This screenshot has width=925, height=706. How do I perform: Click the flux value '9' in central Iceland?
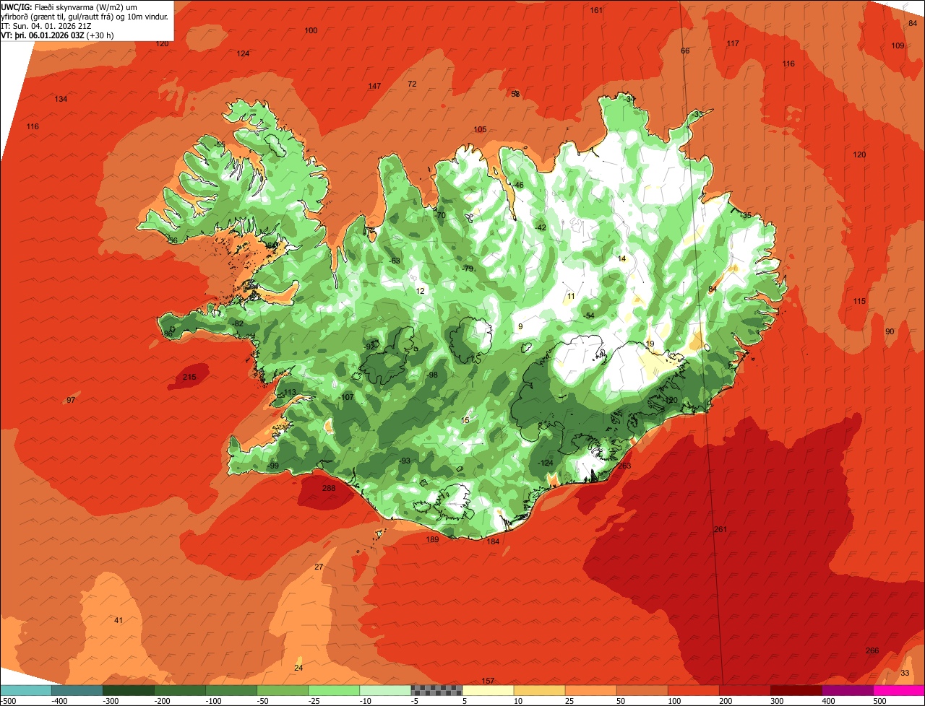520,327
